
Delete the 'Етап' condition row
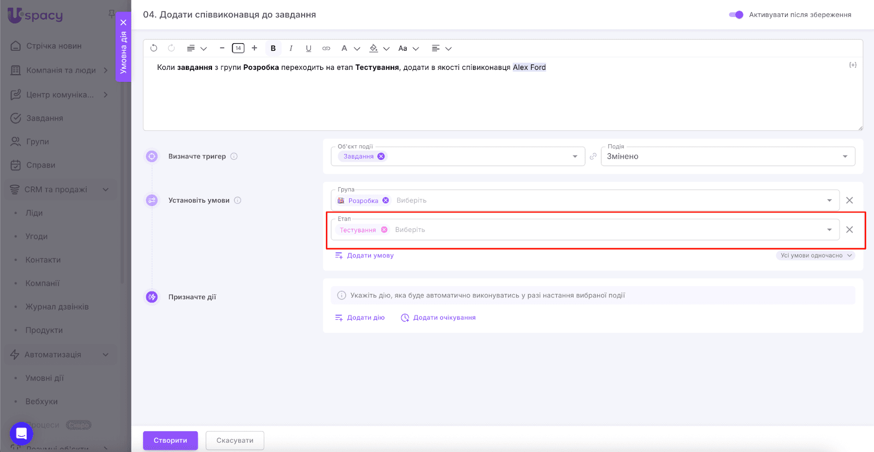coord(849,230)
